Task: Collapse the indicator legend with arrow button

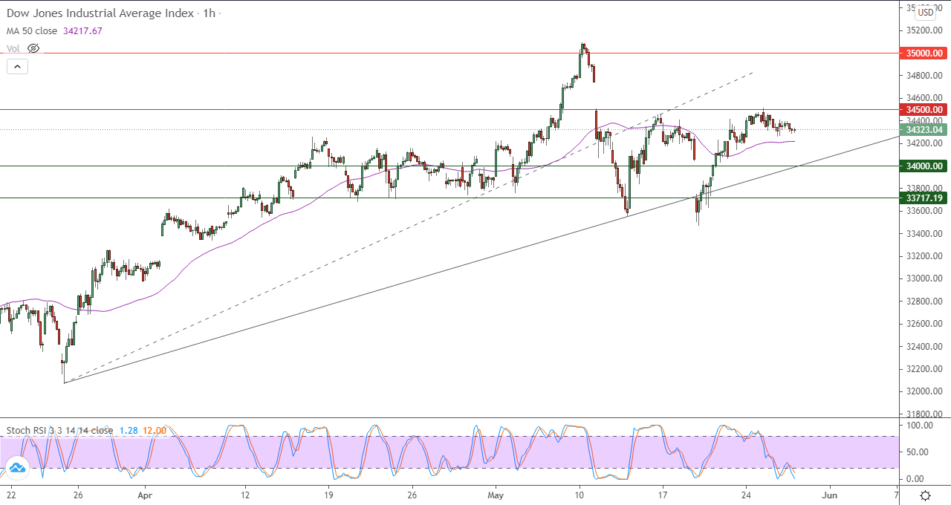Action: pyautogui.click(x=16, y=66)
